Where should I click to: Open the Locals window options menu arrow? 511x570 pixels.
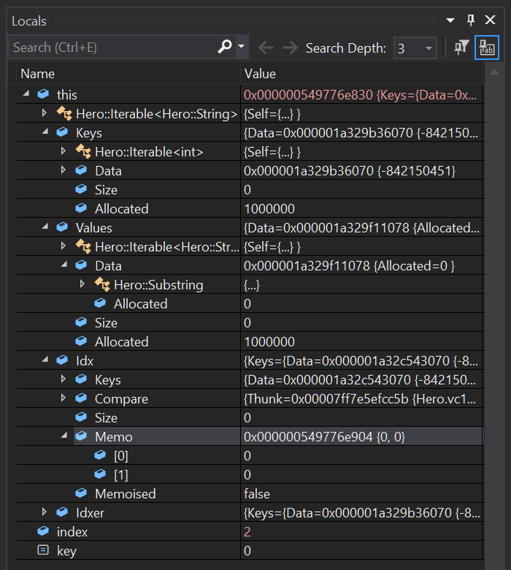[450, 20]
